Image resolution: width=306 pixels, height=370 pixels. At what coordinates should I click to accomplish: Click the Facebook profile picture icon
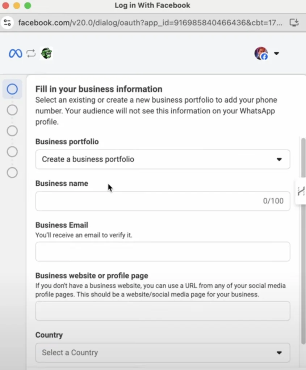[x=261, y=53]
